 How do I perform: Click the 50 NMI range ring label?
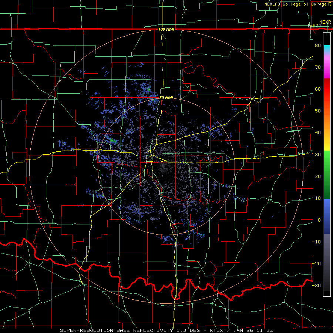166,98
